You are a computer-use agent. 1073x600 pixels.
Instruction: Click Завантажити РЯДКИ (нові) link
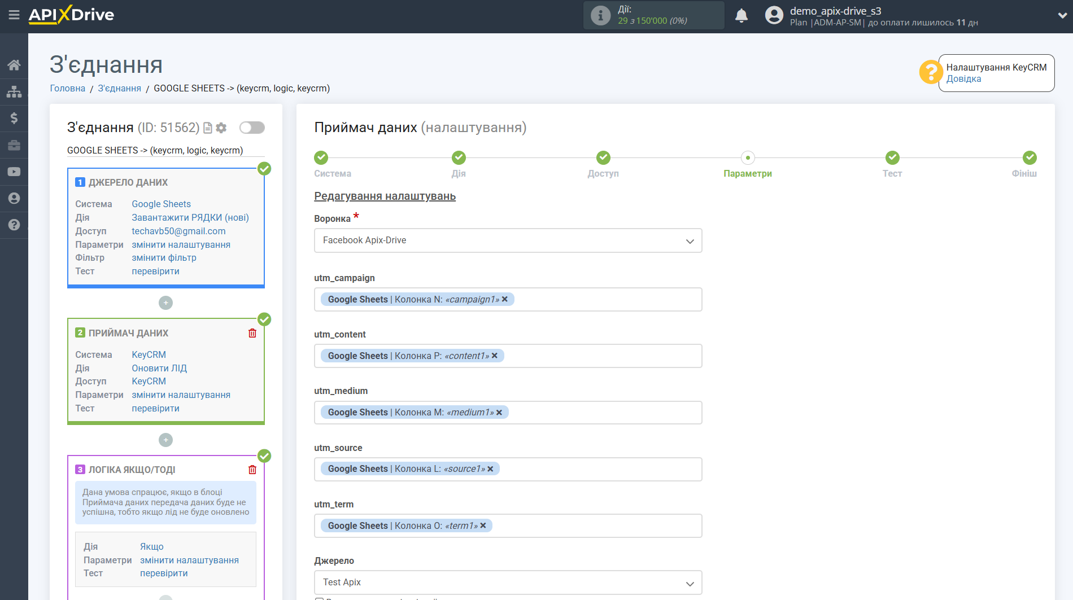tap(190, 217)
